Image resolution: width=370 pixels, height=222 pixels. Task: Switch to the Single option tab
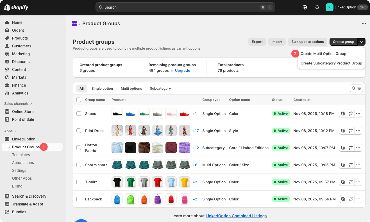tap(102, 89)
